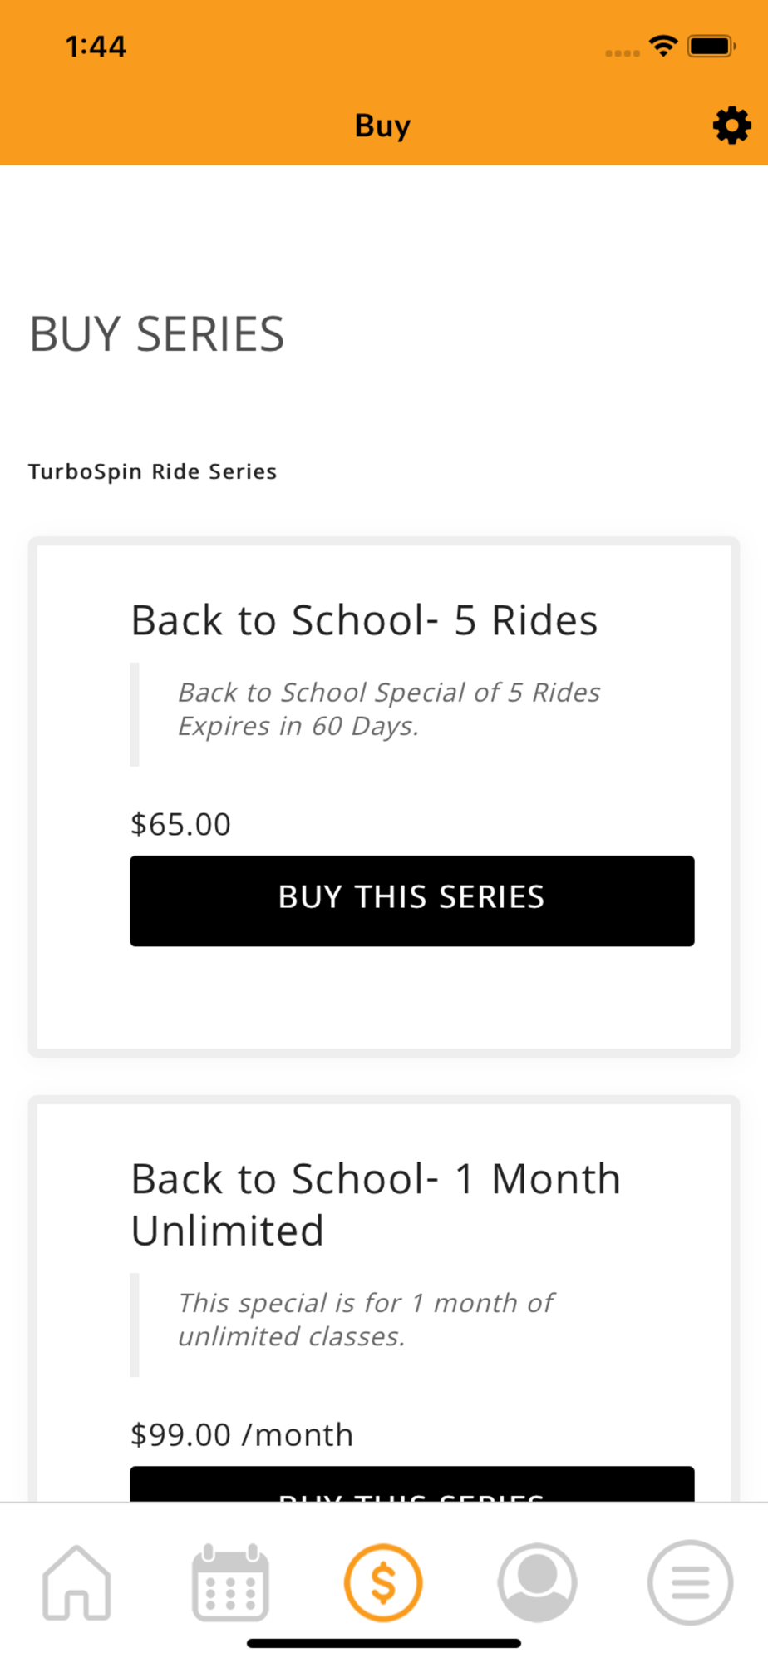Tap the $65.00 price text

coord(180,824)
